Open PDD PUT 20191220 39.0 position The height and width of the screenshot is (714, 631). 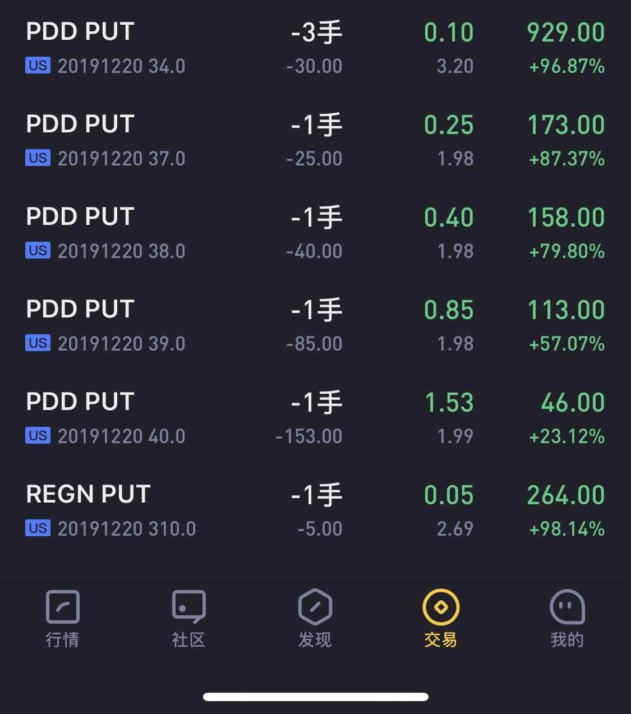[x=315, y=326]
